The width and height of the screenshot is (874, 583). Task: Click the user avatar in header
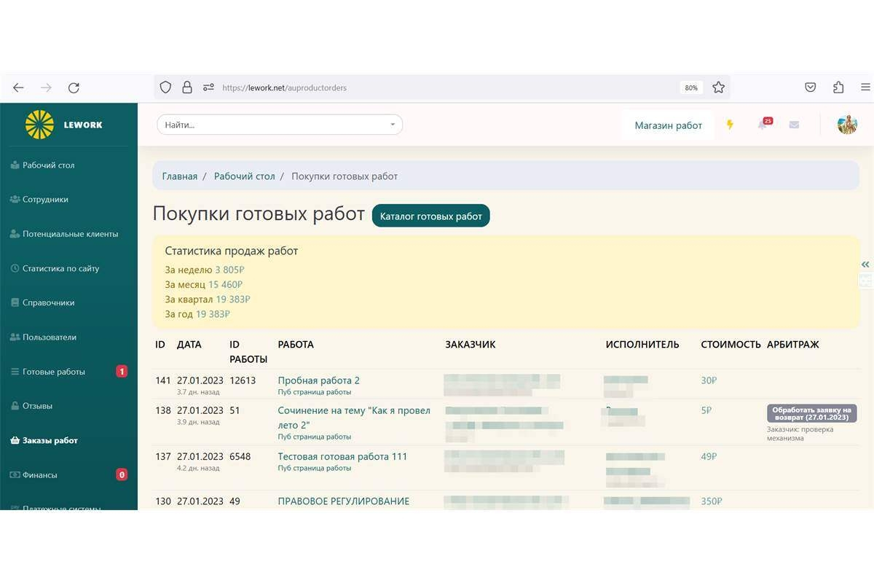tap(847, 125)
